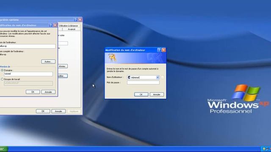Close the credentials dialog with the X
This screenshot has height=152, width=271.
(163, 50)
